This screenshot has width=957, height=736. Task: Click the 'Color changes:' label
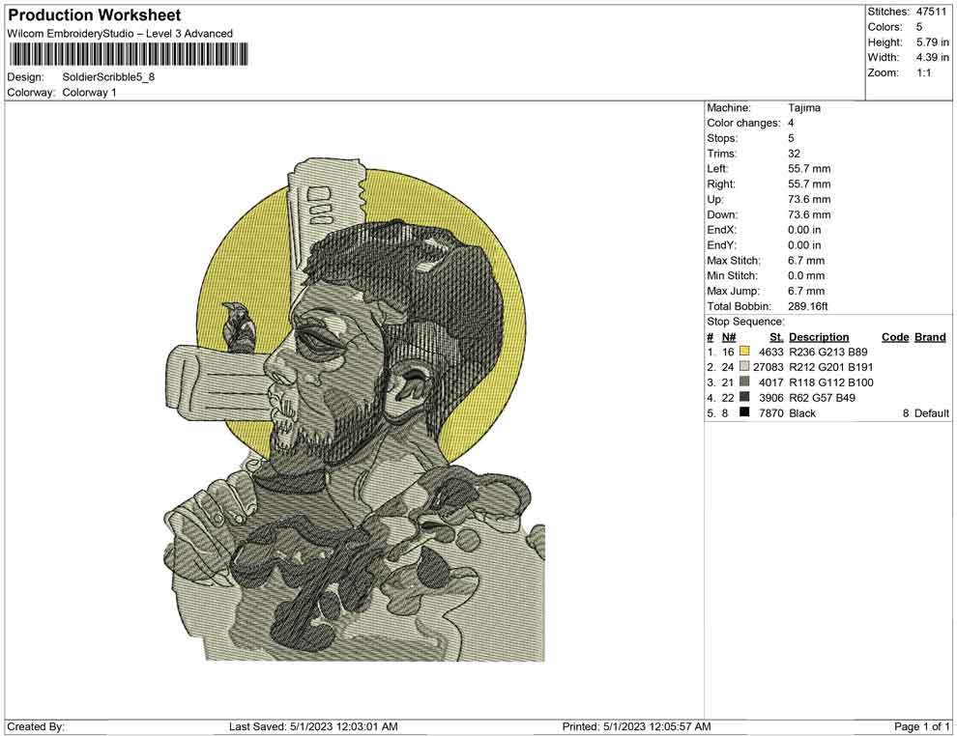click(x=743, y=124)
